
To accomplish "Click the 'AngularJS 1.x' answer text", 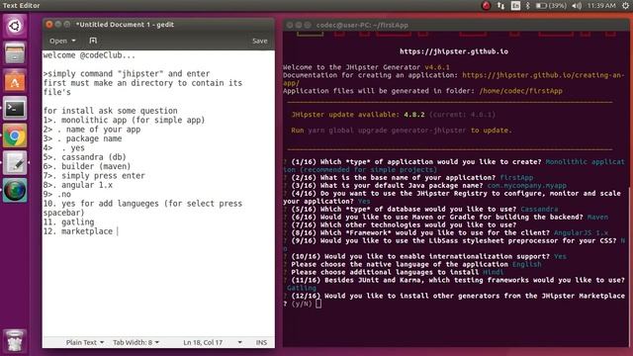I will tap(581, 233).
